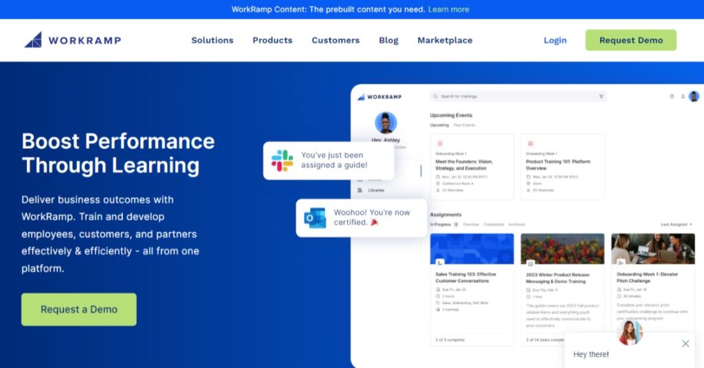Open the Sales Training 103 title
Image resolution: width=704 pixels, height=368 pixels.
(465, 277)
